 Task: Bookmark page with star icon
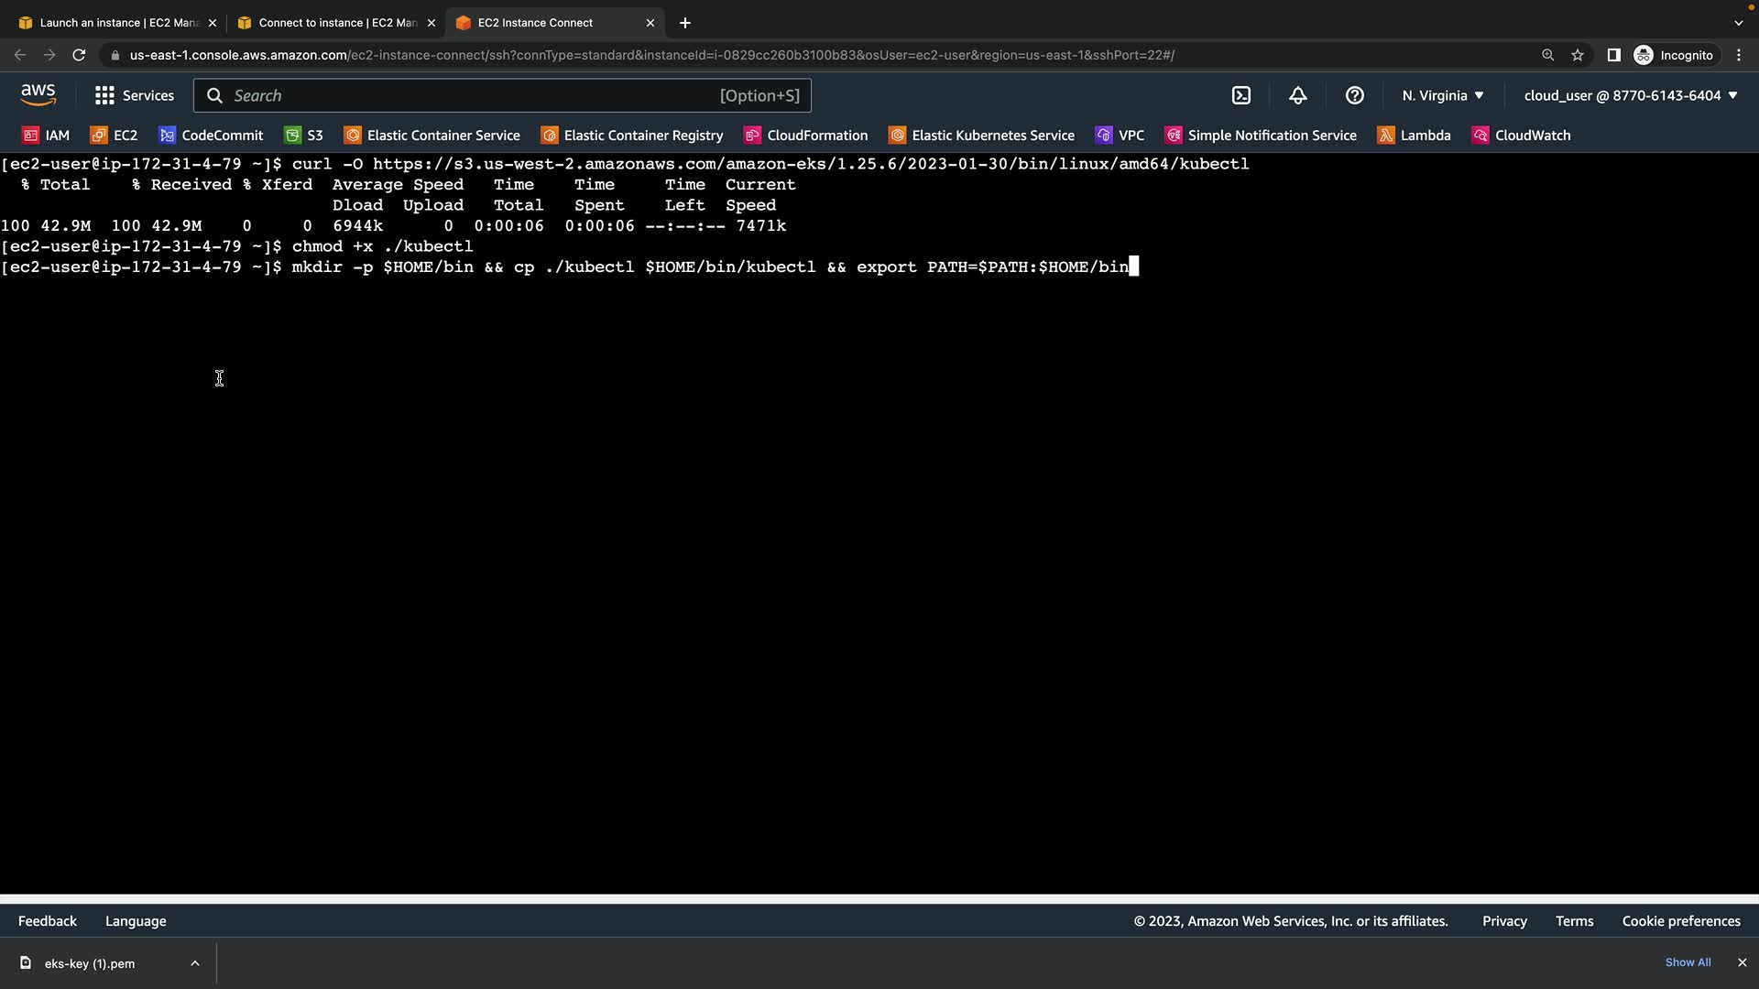(x=1578, y=55)
